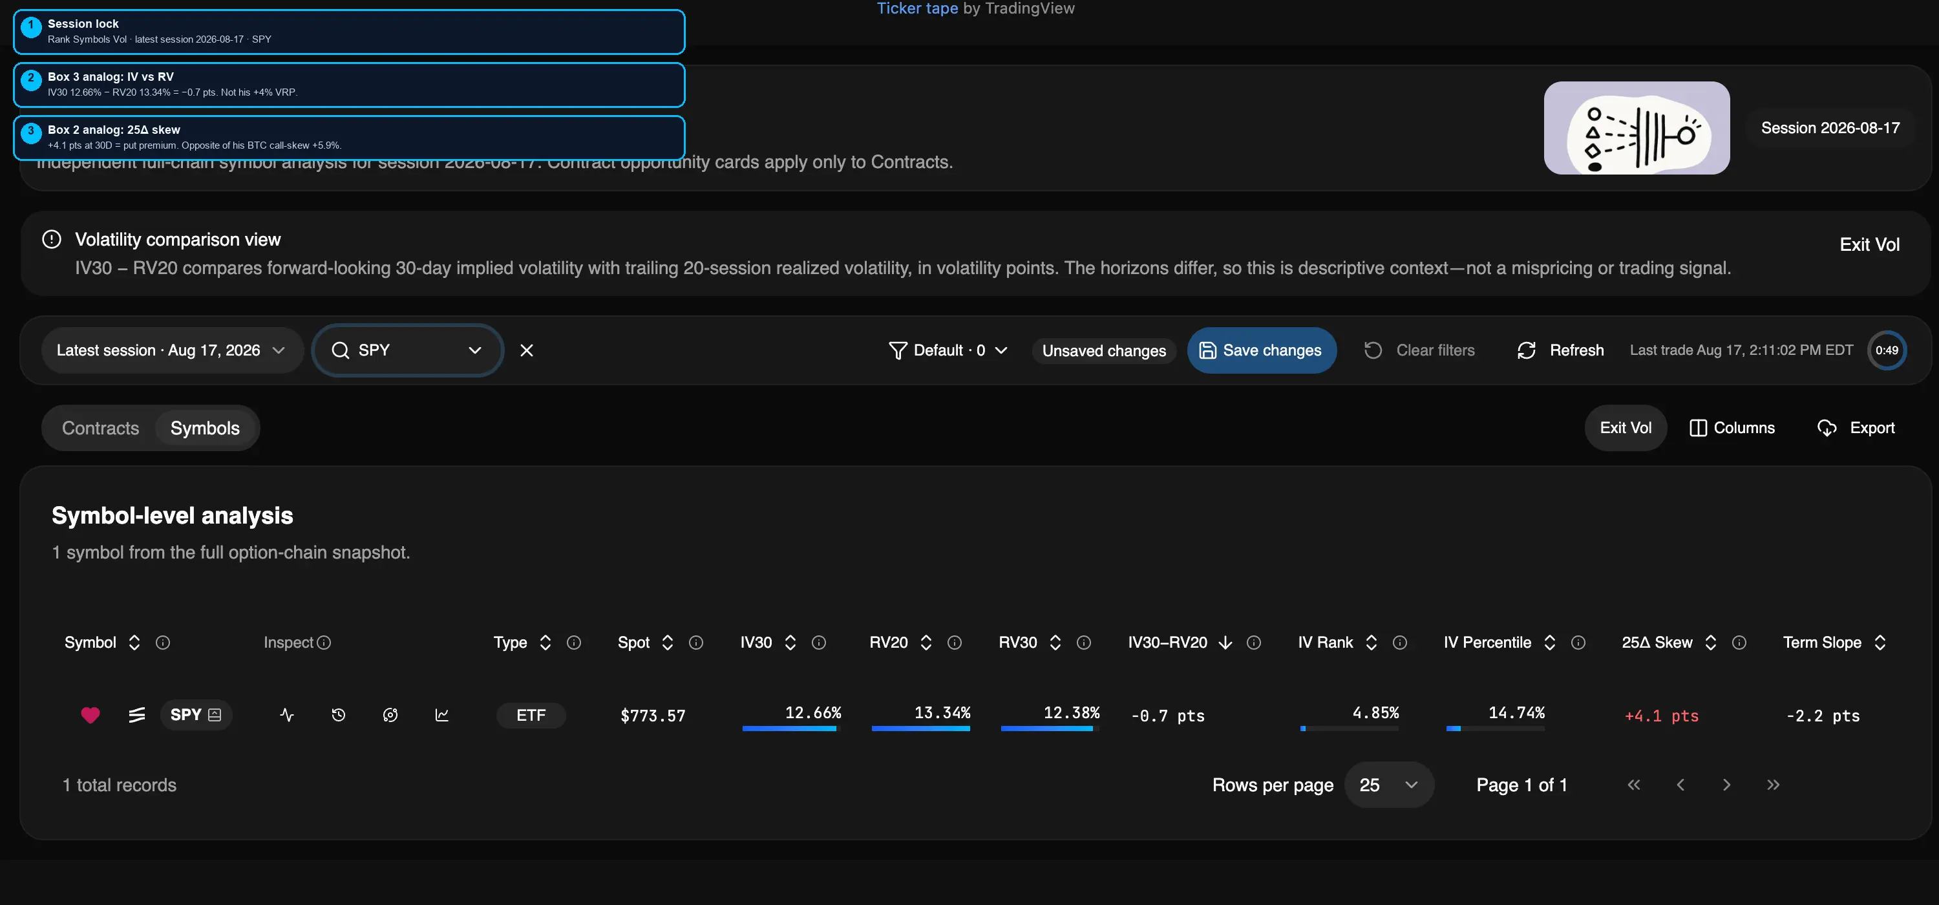Open the Latest session date dropdown
This screenshot has height=905, width=1939.
point(172,350)
